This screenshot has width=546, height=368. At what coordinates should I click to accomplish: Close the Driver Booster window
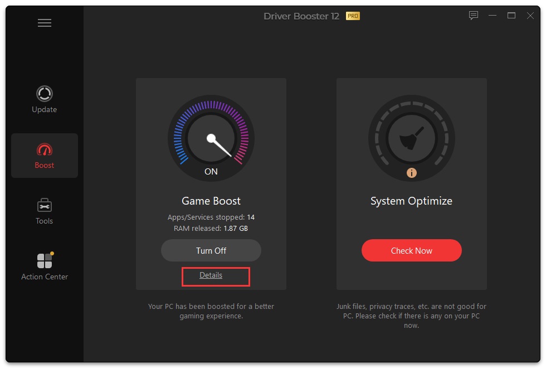click(530, 16)
